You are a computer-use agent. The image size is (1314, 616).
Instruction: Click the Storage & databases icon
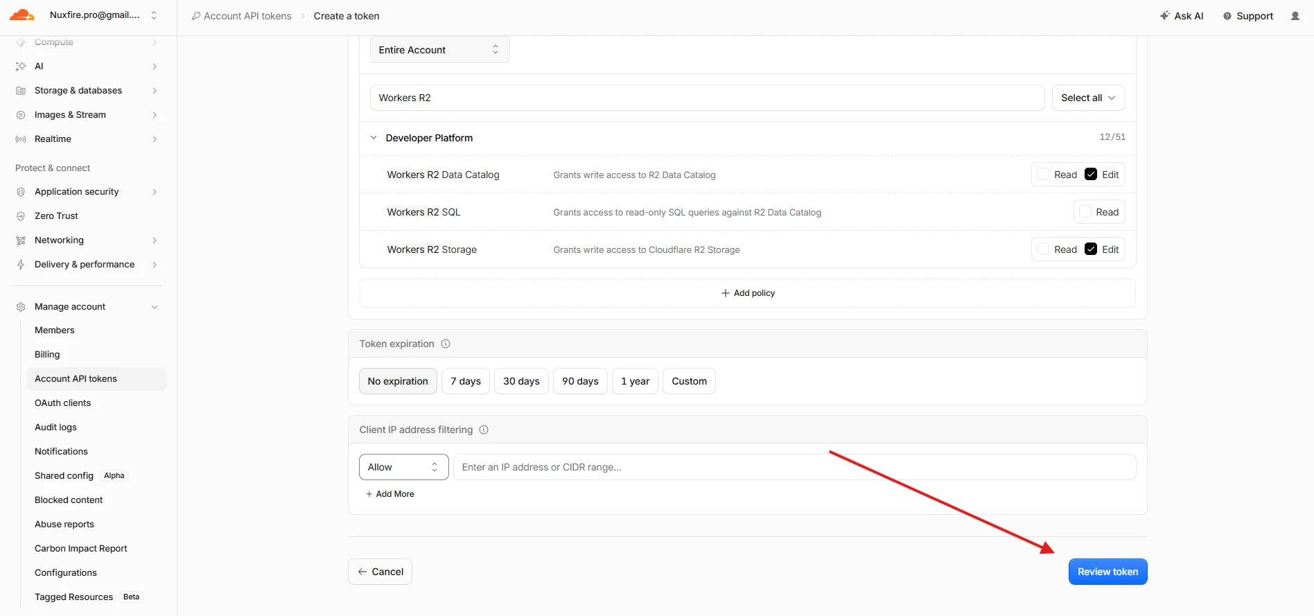[21, 91]
